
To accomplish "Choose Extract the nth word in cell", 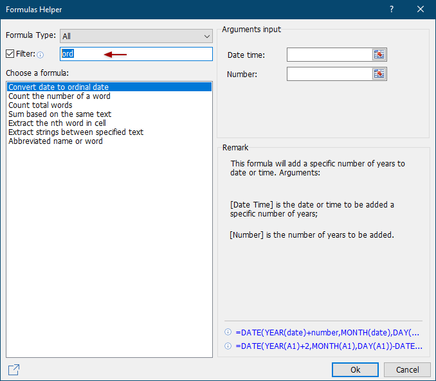I will (57, 123).
